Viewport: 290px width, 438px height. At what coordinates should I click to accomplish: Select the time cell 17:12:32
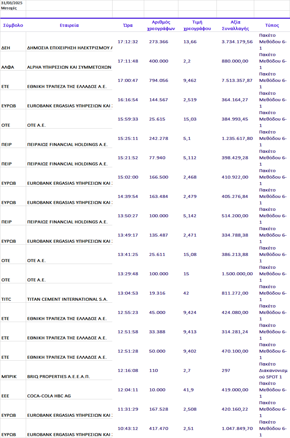point(128,42)
